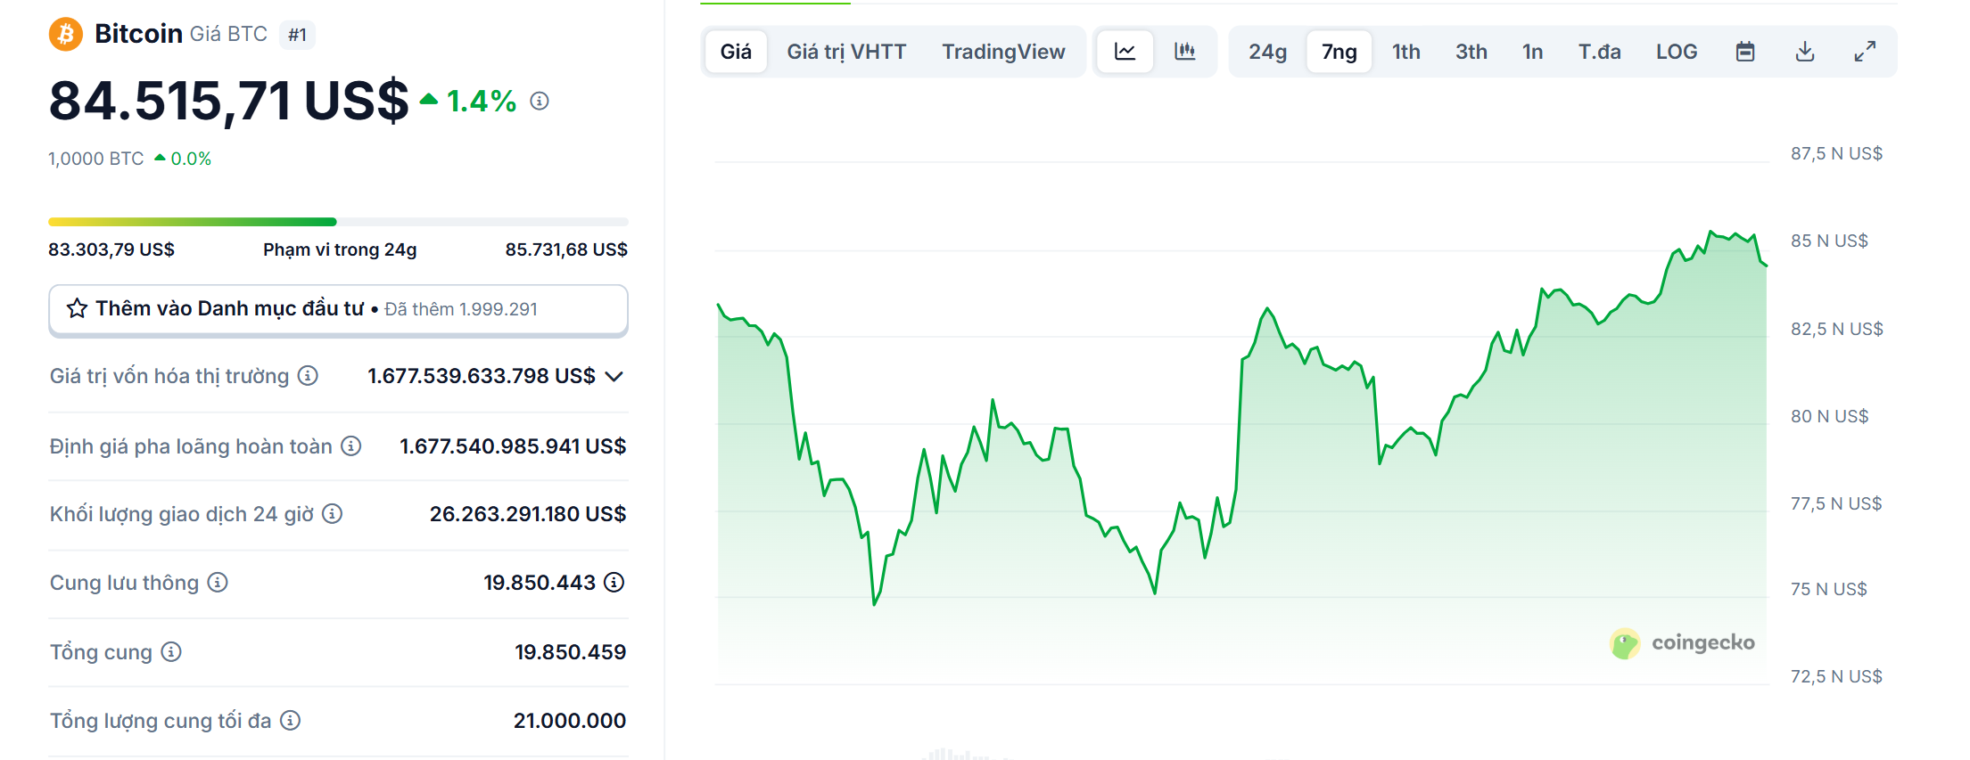
Task: Switch to candlestick chart icon
Action: (1184, 52)
